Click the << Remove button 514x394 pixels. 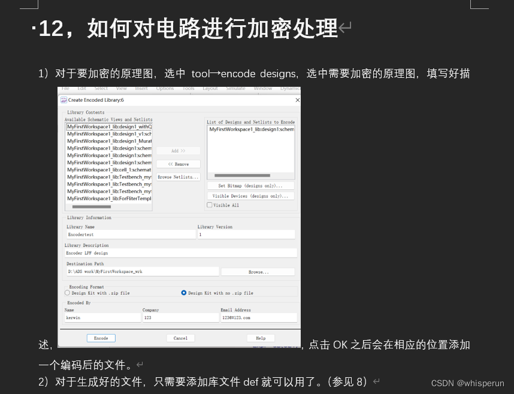coord(179,164)
